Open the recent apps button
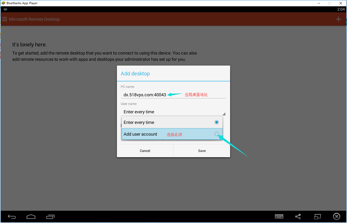Image resolution: width=347 pixels, height=223 pixels. [50, 217]
